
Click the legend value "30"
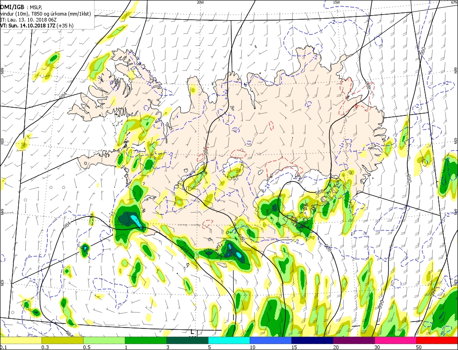coord(377,347)
